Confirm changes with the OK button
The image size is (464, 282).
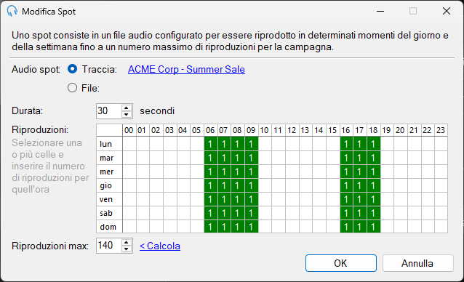(341, 263)
